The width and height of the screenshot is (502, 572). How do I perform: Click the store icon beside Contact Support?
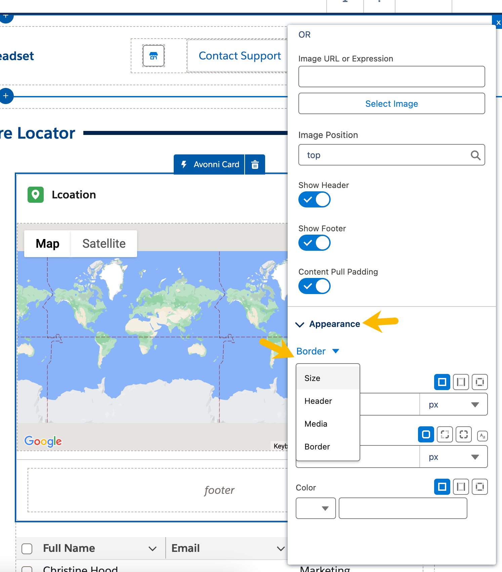click(x=154, y=56)
